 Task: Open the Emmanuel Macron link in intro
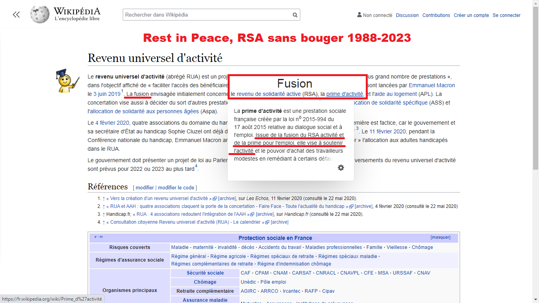click(x=432, y=85)
